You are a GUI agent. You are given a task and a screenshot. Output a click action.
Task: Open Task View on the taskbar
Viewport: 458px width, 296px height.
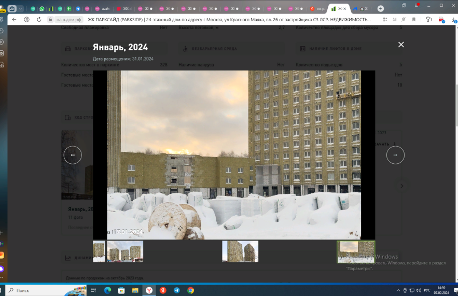(93, 290)
